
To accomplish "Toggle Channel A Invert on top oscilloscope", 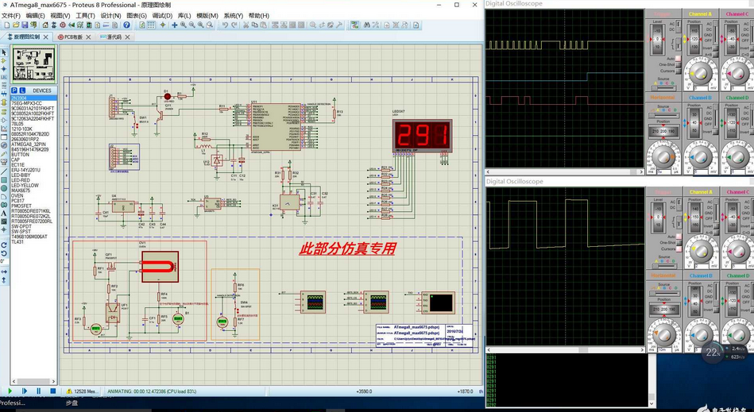I will point(715,48).
